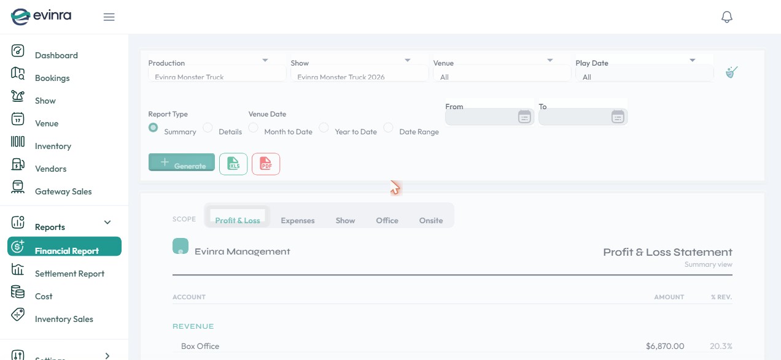Open Settlement Report page
Viewport: 781px width, 360px height.
[70, 274]
